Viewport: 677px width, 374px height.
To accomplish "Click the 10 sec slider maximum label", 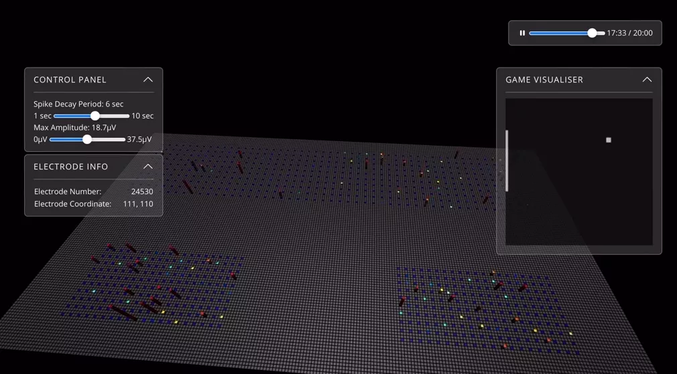I will [143, 116].
